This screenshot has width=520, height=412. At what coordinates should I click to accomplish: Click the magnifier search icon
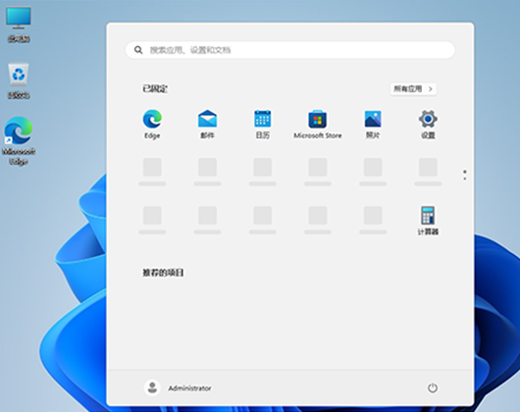pyautogui.click(x=138, y=50)
